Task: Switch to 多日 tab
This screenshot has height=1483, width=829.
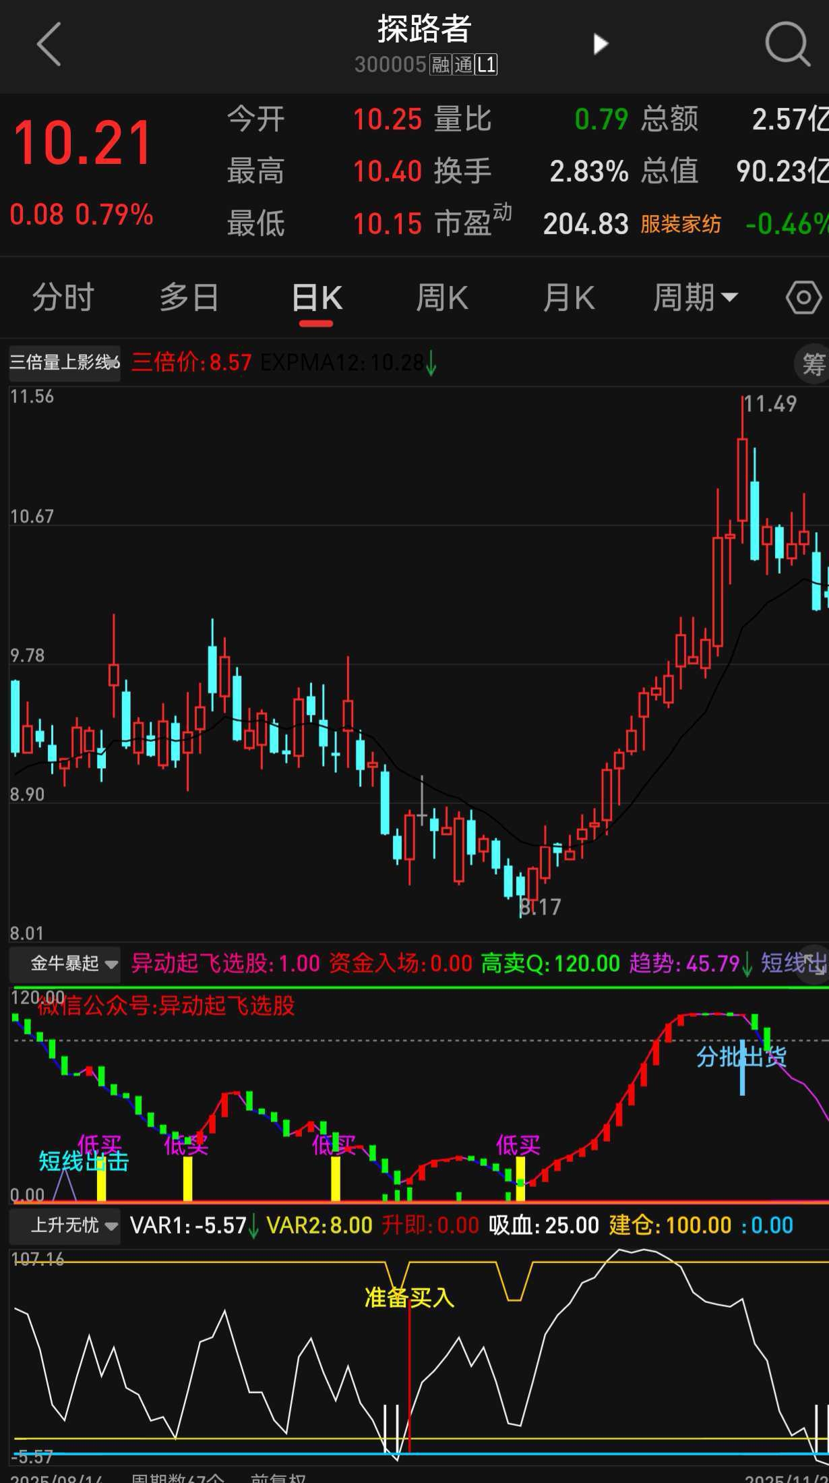Action: (x=189, y=297)
